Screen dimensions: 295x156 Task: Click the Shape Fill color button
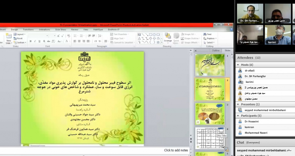coord(188,34)
